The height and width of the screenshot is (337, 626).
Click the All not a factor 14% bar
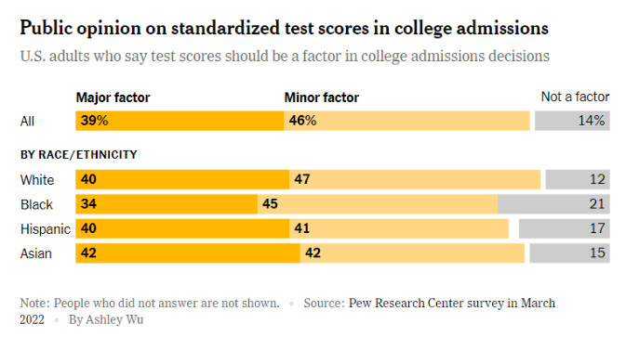[572, 121]
